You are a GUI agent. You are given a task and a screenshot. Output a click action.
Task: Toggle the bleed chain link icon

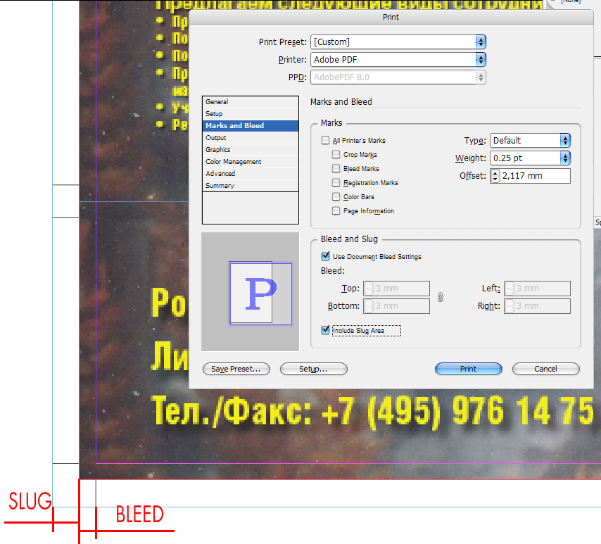pos(440,297)
